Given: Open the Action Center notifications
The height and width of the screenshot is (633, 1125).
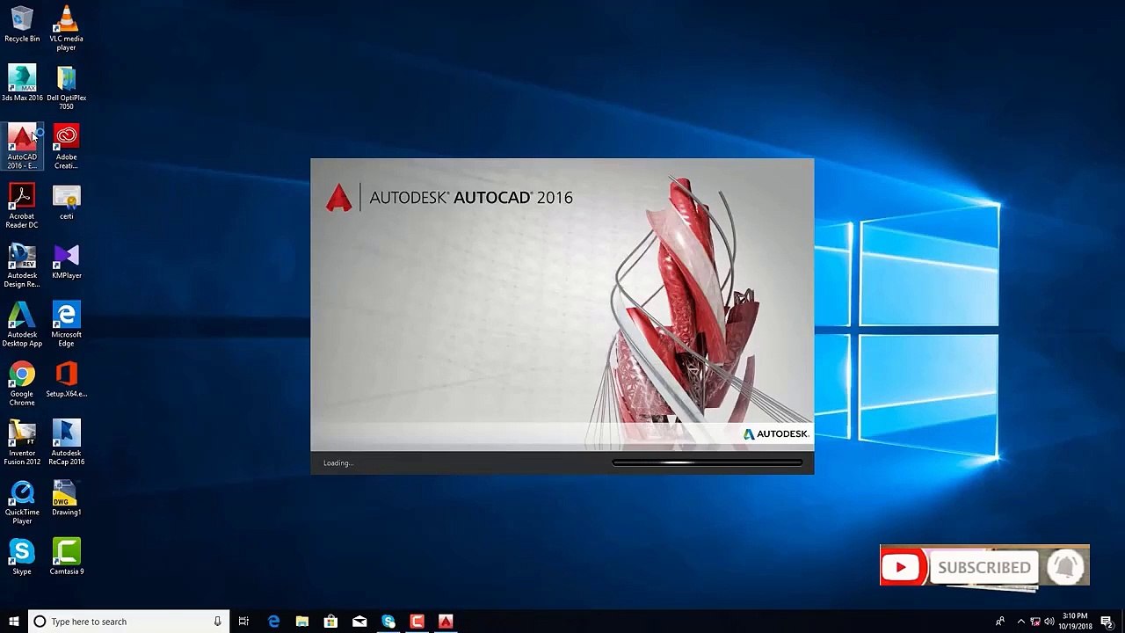Looking at the screenshot, I should [x=1107, y=622].
